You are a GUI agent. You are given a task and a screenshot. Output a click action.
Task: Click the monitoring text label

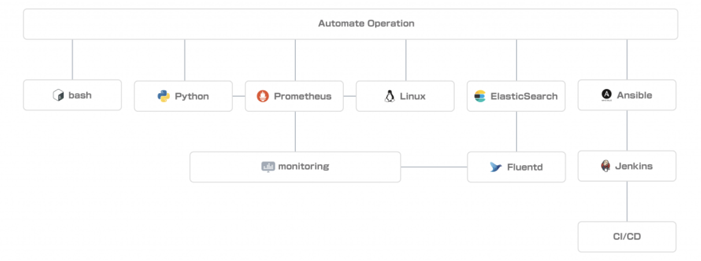click(303, 166)
